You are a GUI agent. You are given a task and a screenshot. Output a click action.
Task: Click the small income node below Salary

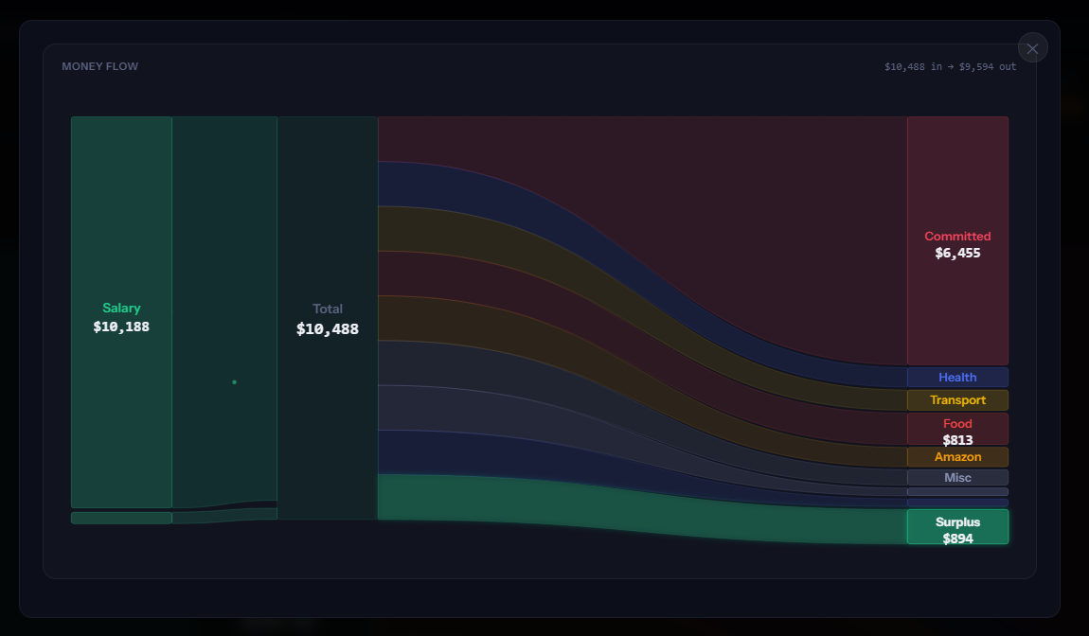[x=121, y=517]
